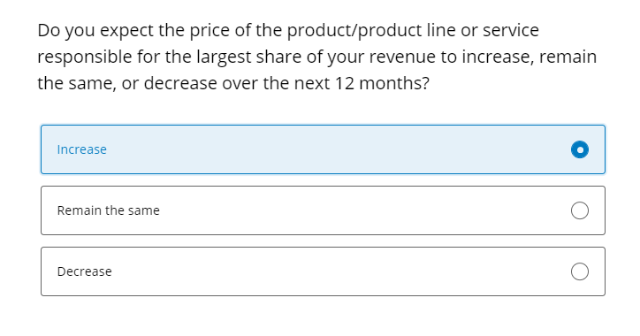Select the Increase radio button circle
Image resolution: width=640 pixels, height=336 pixels.
click(x=580, y=149)
